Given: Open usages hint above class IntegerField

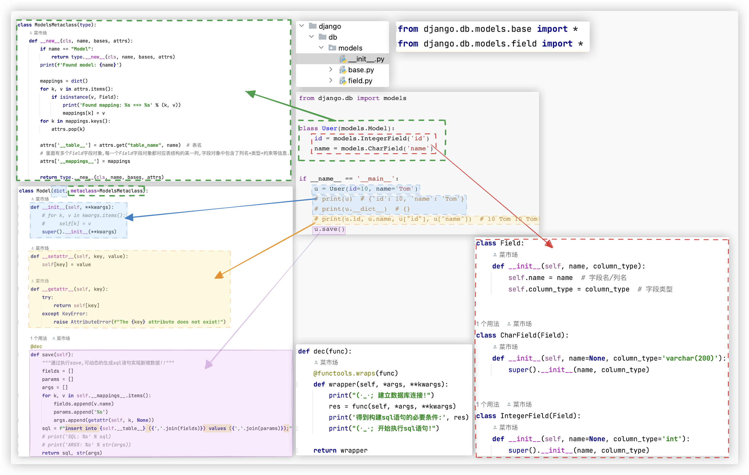Looking at the screenshot, I should click(488, 405).
